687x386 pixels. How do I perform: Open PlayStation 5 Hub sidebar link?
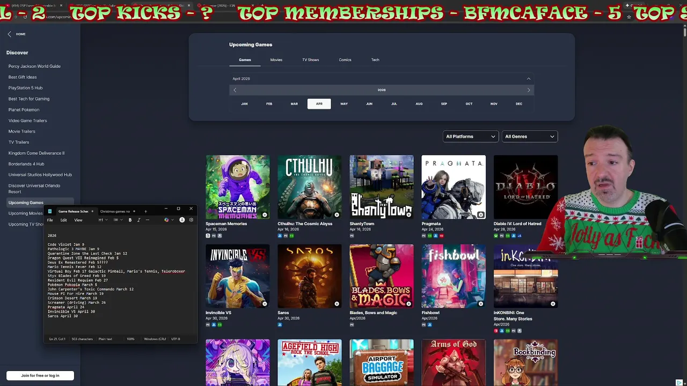point(25,88)
